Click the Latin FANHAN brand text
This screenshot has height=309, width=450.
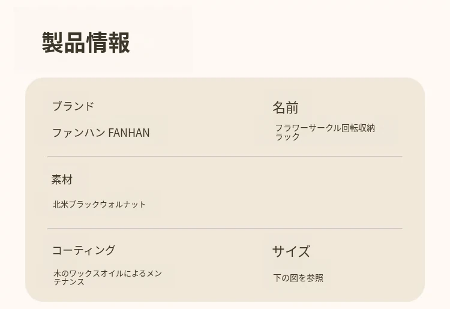[129, 133]
